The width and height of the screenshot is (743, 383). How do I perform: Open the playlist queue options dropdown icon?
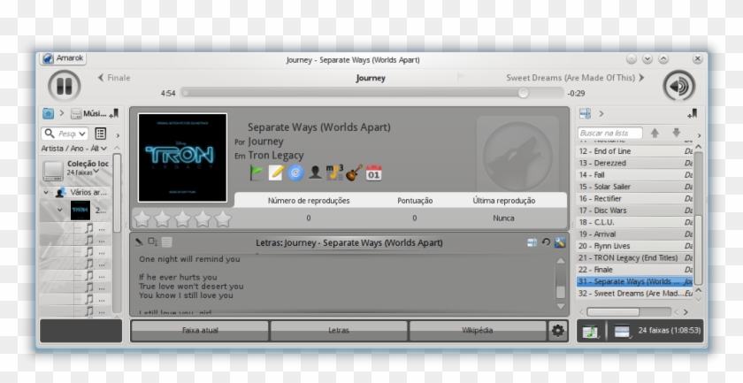click(622, 331)
